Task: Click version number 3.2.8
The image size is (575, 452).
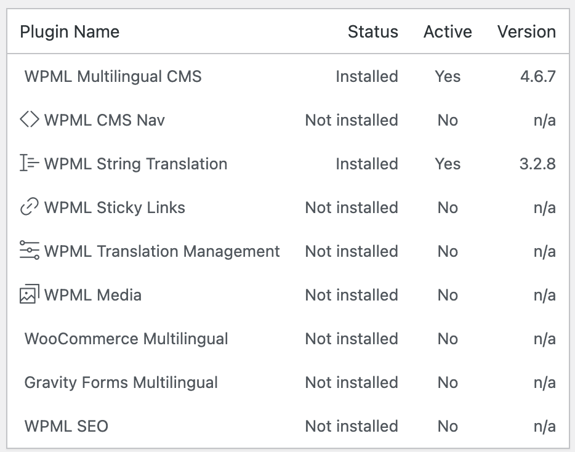Action: coord(537,164)
